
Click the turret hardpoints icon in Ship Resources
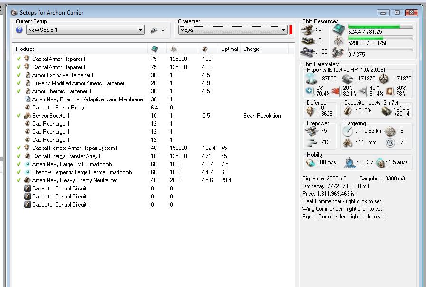click(308, 30)
